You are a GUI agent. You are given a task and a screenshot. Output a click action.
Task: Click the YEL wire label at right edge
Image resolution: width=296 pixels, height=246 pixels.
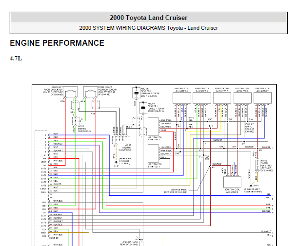pos(269,235)
